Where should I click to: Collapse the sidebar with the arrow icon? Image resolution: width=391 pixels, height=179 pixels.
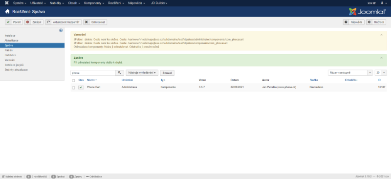61,30
